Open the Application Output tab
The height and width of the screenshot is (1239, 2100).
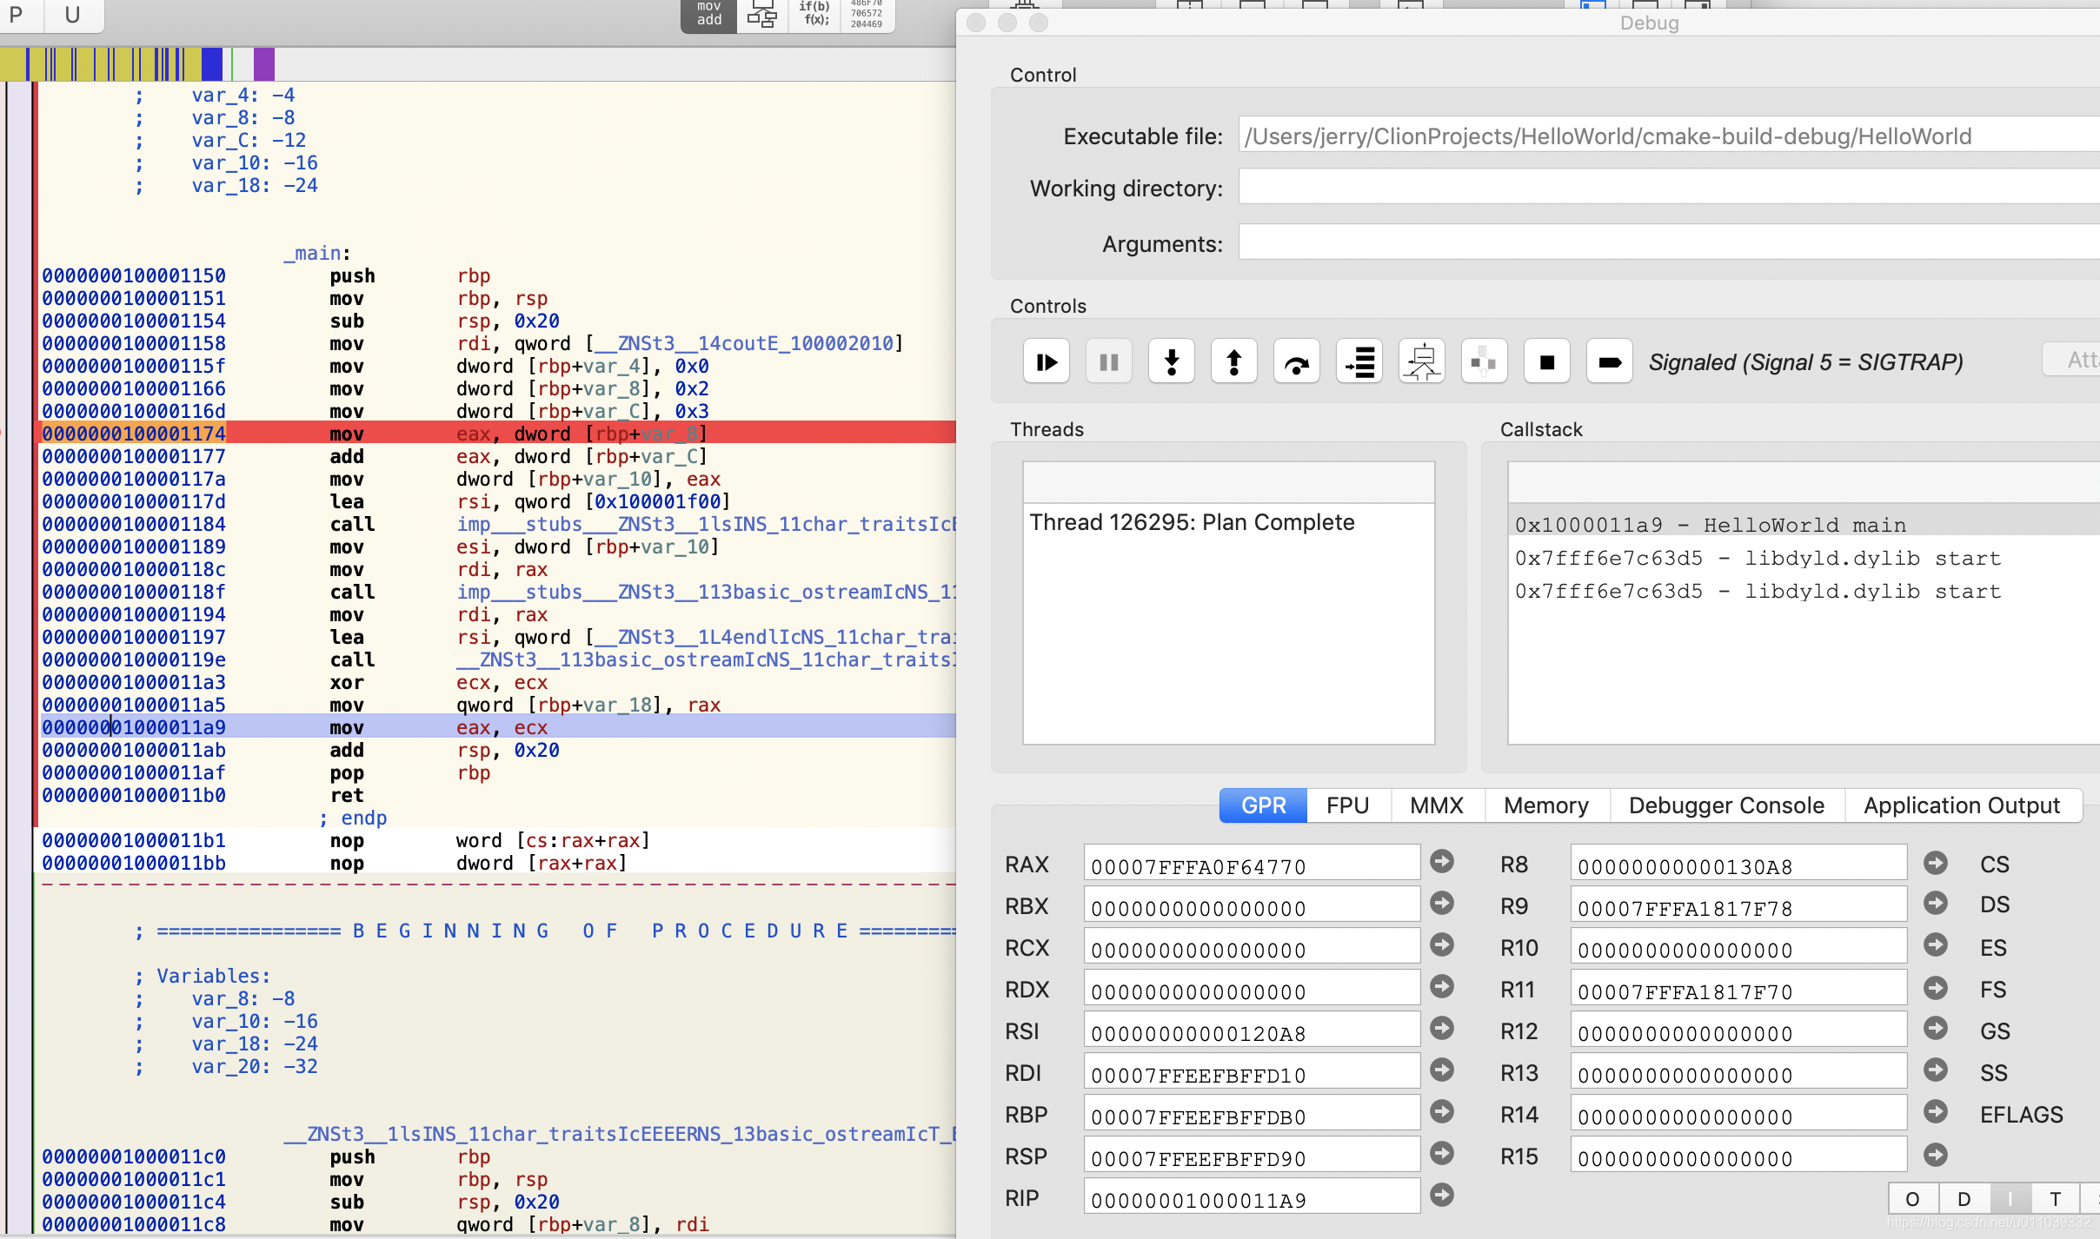(x=1962, y=805)
